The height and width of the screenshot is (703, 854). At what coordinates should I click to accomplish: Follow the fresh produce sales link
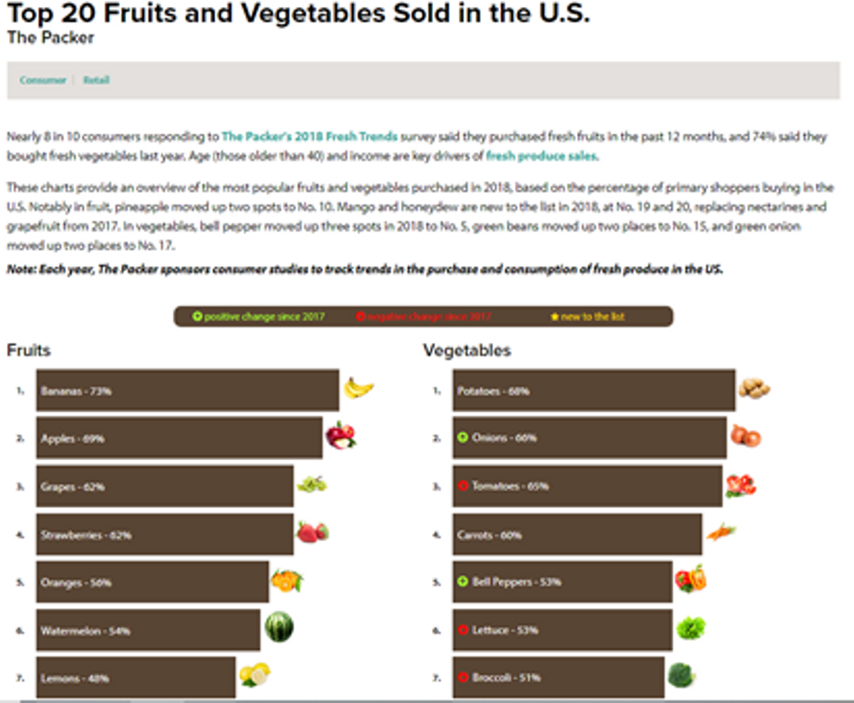click(x=541, y=156)
